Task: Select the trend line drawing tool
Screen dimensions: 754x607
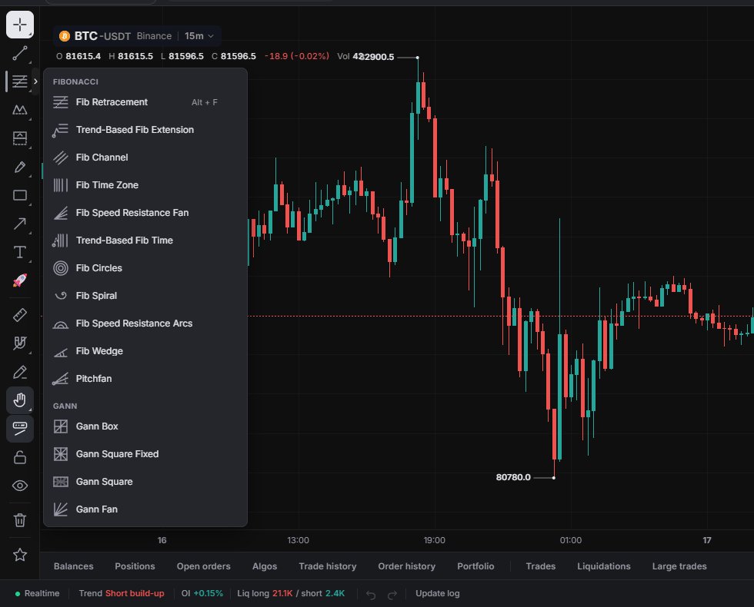Action: pyautogui.click(x=20, y=53)
